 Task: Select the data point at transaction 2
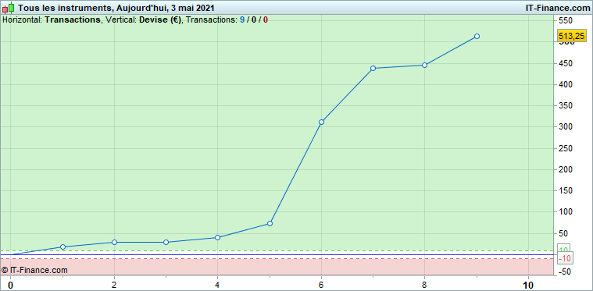(114, 242)
